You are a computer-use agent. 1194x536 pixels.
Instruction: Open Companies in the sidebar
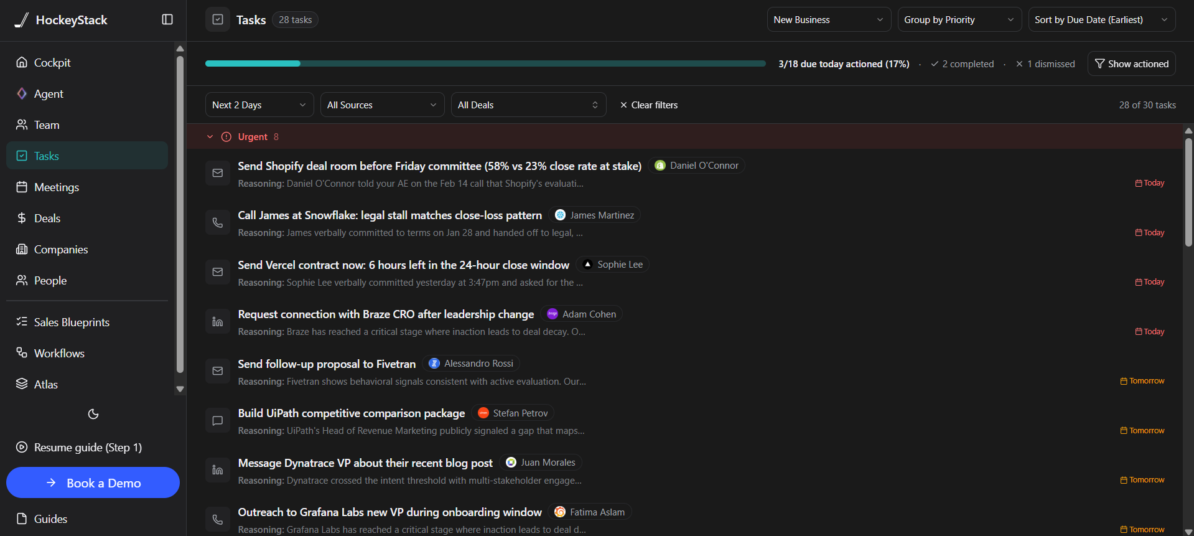87,249
